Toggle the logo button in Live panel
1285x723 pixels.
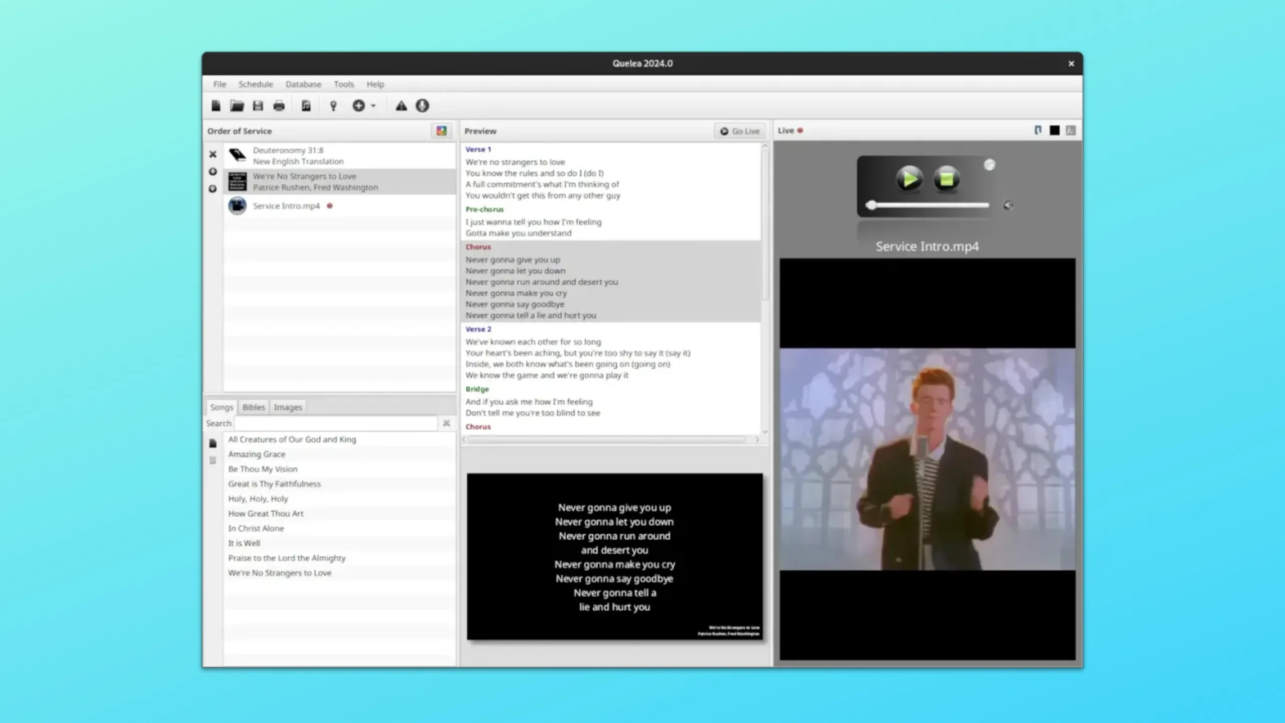point(1038,131)
